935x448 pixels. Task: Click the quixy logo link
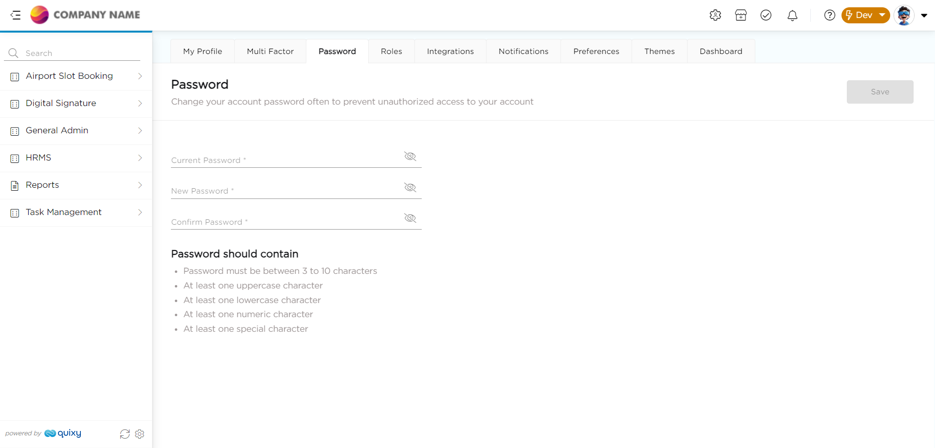coord(63,433)
